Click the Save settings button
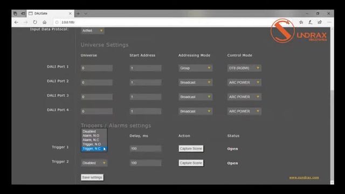This screenshot has width=345, height=194. [x=92, y=177]
